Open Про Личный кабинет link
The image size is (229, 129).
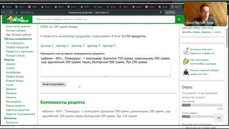(19, 35)
